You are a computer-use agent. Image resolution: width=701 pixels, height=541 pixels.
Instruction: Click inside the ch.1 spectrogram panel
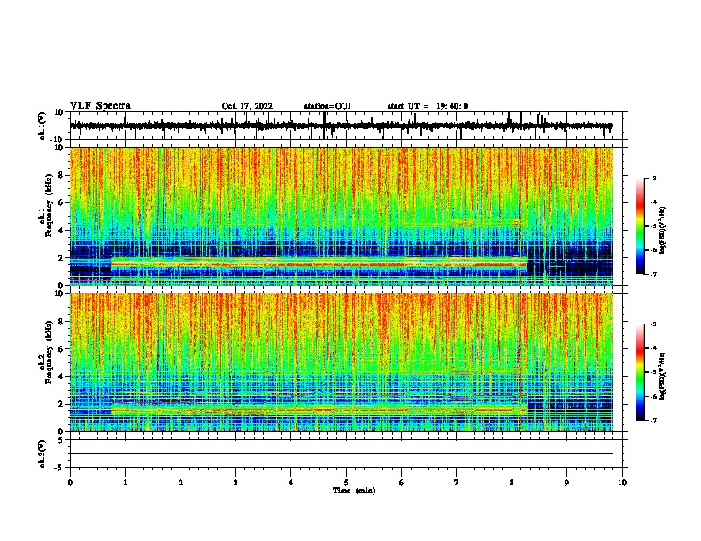point(342,216)
